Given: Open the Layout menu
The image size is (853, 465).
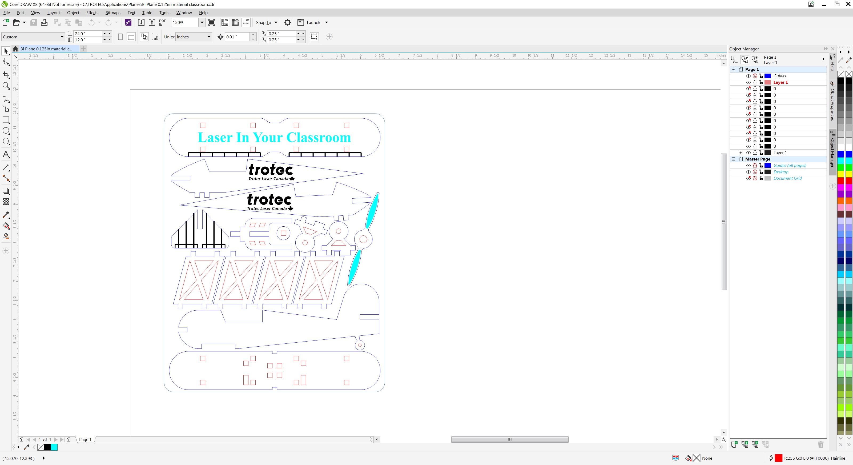Looking at the screenshot, I should pyautogui.click(x=53, y=13).
